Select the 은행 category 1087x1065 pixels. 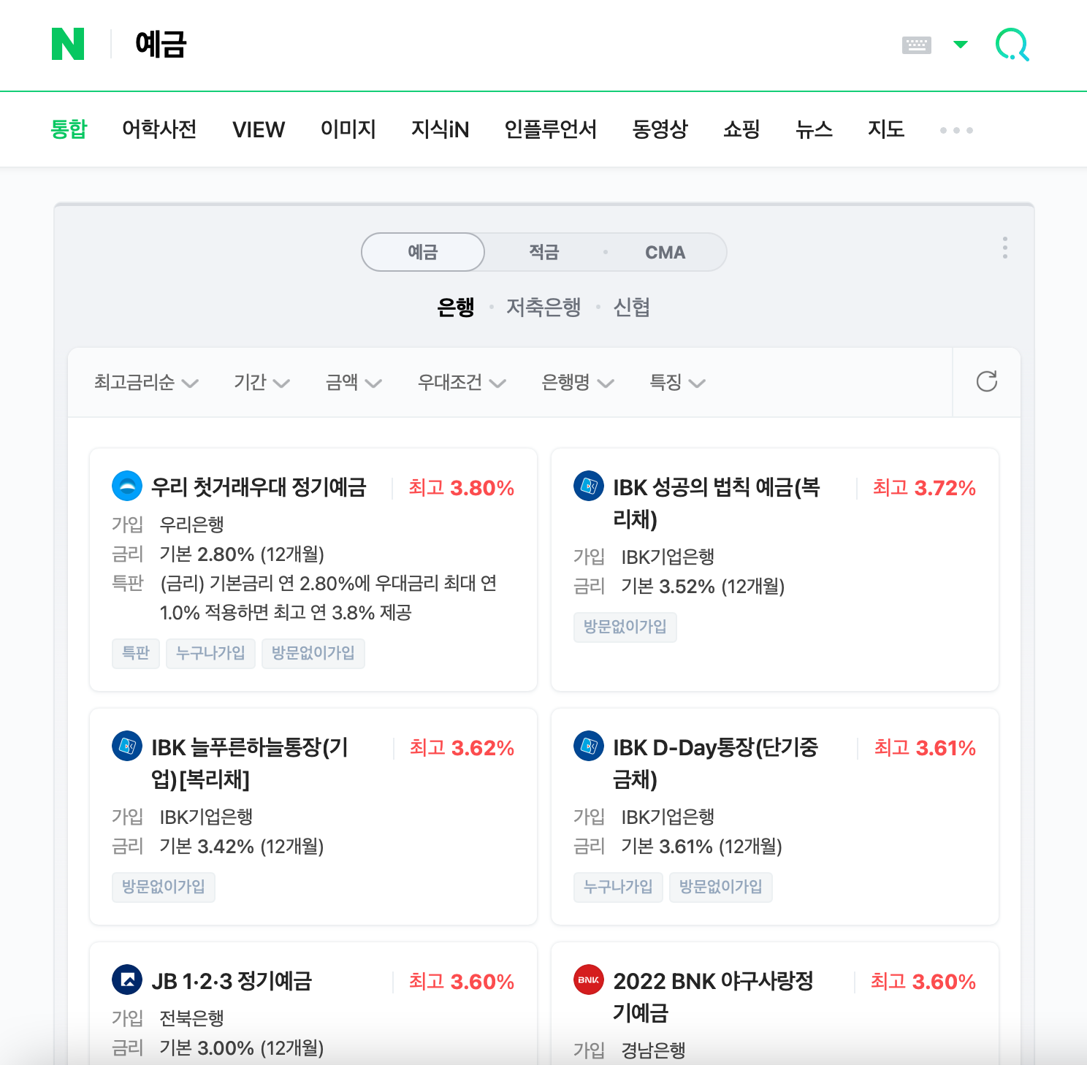(x=456, y=307)
